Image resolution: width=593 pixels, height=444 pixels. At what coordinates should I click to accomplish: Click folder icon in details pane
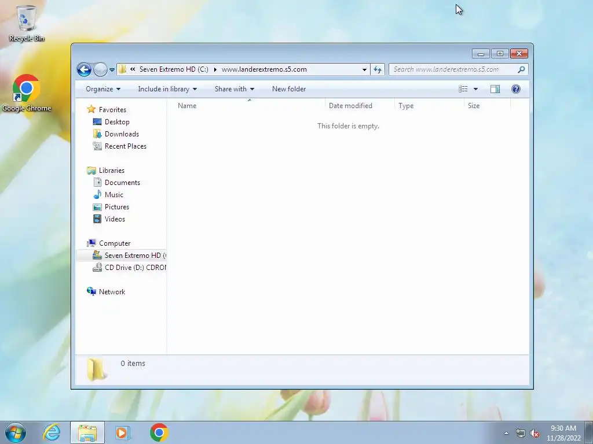[97, 369]
